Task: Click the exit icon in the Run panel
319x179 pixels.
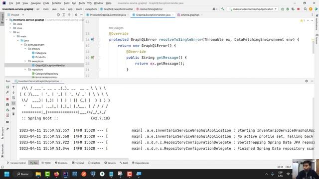Action: [7, 115]
